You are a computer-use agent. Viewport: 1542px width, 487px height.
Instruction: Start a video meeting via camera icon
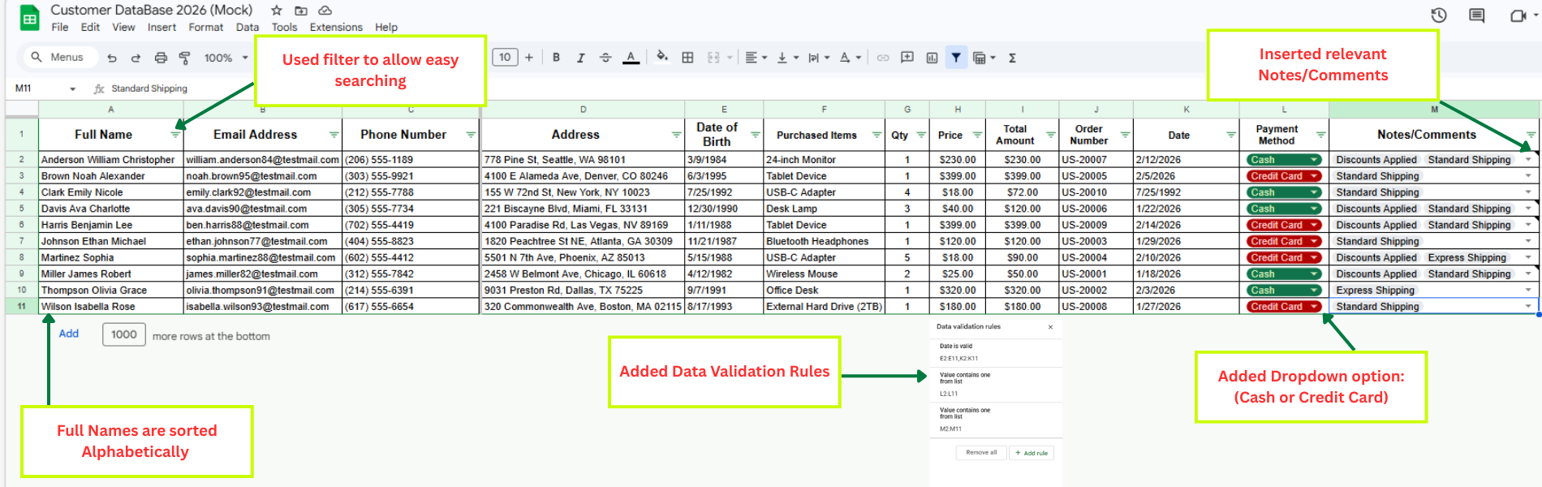coord(1518,15)
